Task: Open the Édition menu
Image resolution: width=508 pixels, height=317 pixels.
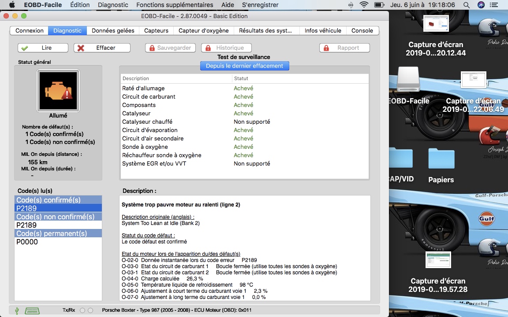Action: 80,5
